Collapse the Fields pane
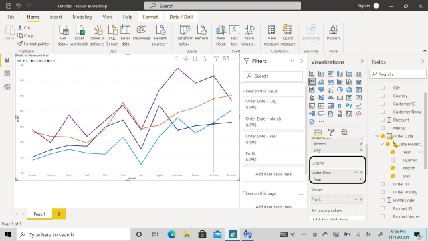This screenshot has height=241, width=428. click(423, 61)
